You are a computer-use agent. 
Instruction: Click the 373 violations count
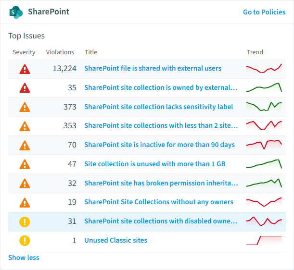pyautogui.click(x=70, y=107)
